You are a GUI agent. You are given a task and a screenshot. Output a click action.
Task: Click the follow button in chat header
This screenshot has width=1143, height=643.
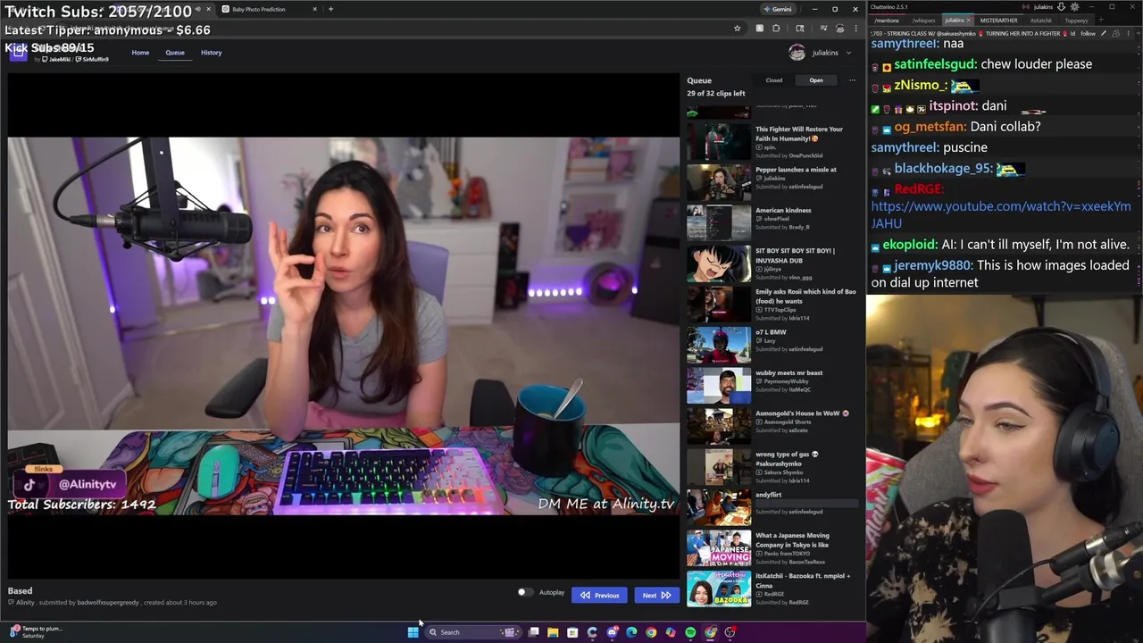[1089, 34]
